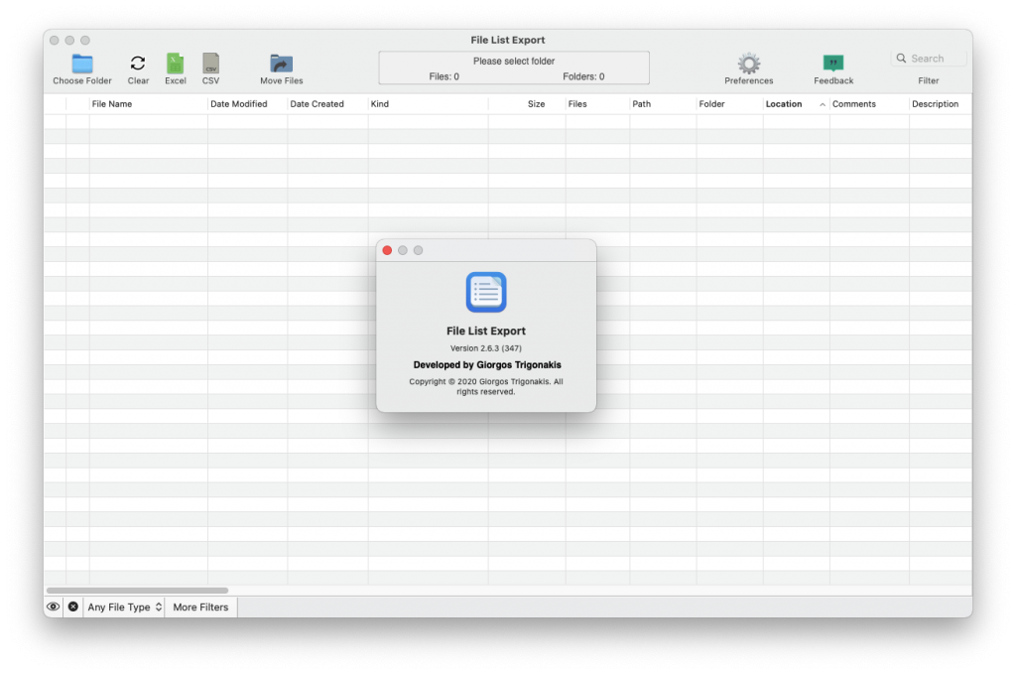Export the list as CSV
Image resolution: width=1016 pixels, height=675 pixels.
(x=210, y=63)
